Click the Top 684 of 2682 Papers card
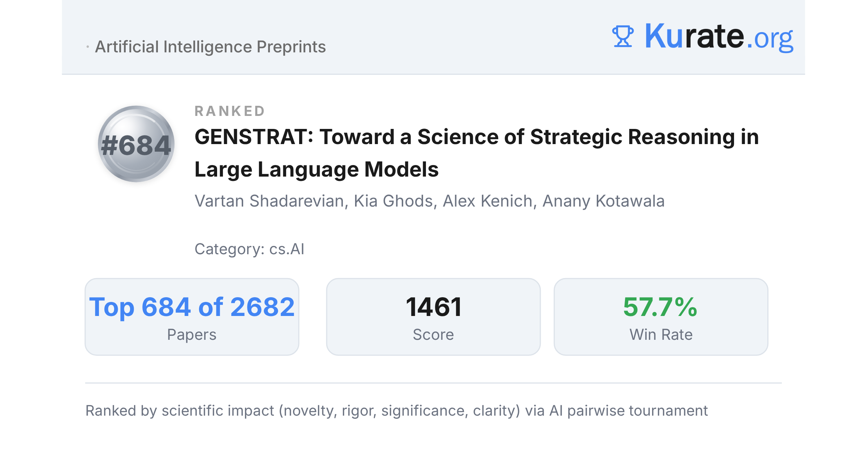Screen dimensions: 867x455 coord(192,317)
